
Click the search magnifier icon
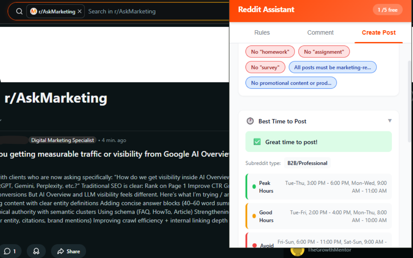pyautogui.click(x=19, y=11)
